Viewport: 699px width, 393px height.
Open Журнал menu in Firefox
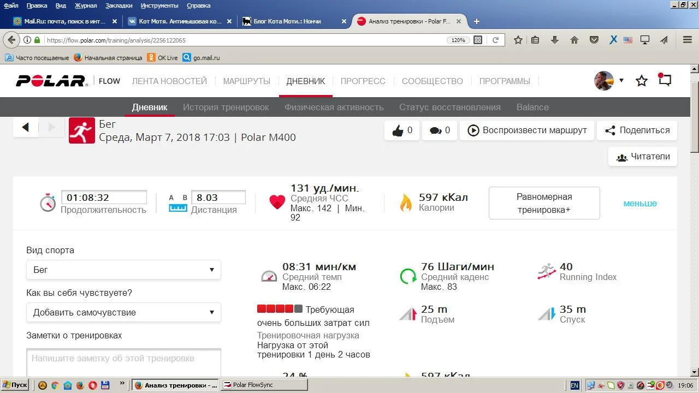coord(86,5)
